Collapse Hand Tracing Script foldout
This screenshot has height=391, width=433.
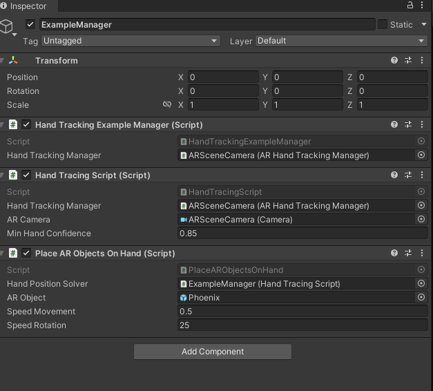point(2,175)
